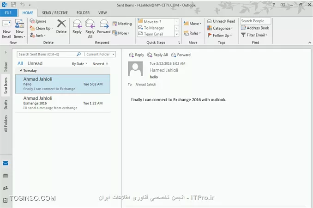Open the FILE tab

[x=8, y=13]
